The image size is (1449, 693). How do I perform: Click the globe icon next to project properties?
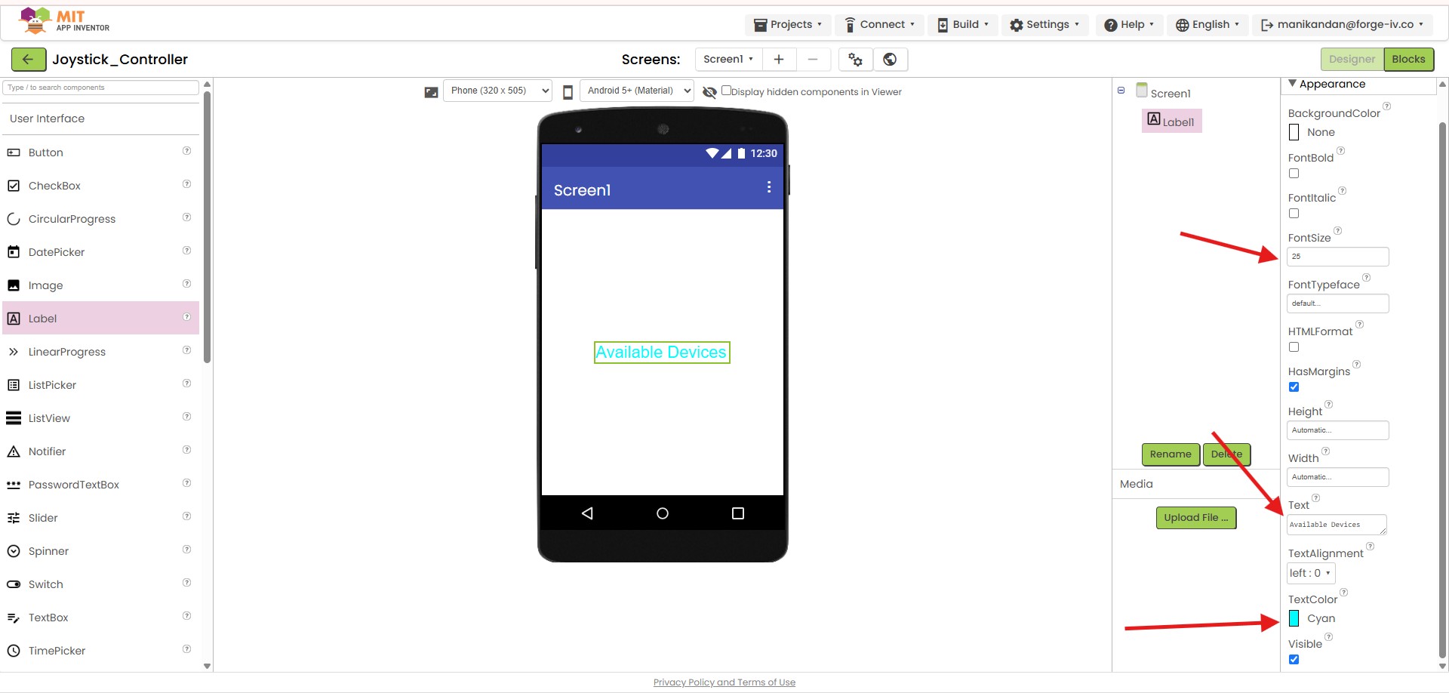point(891,59)
